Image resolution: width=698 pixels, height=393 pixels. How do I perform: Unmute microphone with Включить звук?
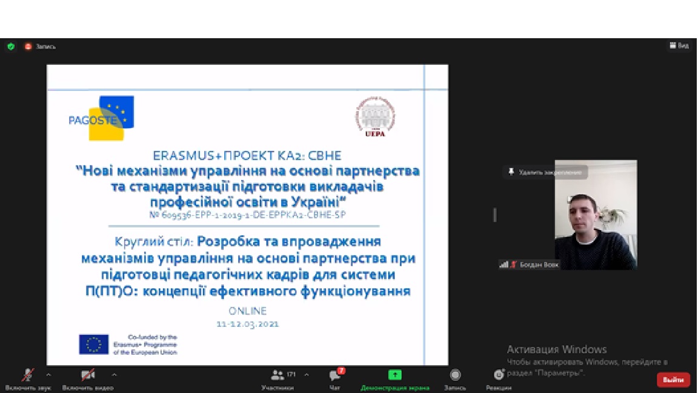coord(27,375)
